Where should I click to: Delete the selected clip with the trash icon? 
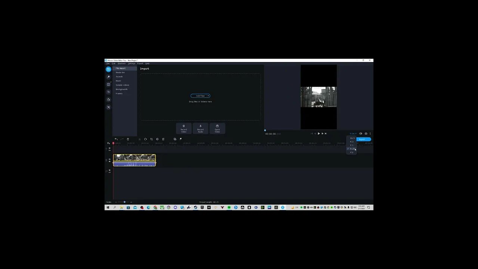pos(128,139)
